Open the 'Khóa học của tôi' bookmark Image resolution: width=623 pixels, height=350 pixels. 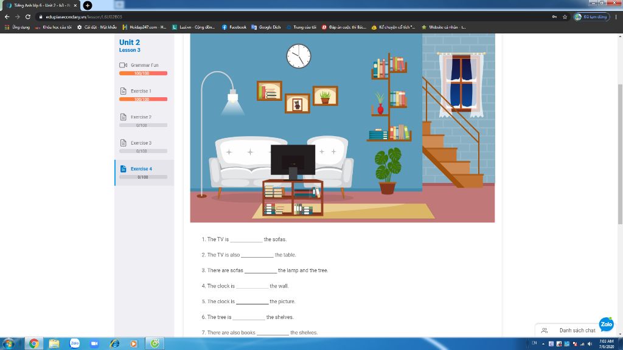(54, 27)
